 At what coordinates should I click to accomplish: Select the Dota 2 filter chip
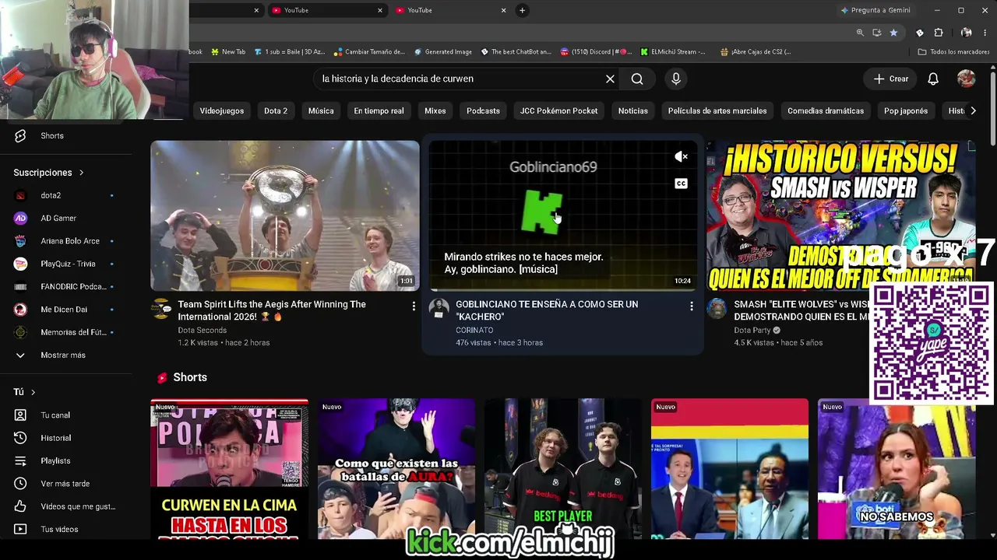coord(276,111)
